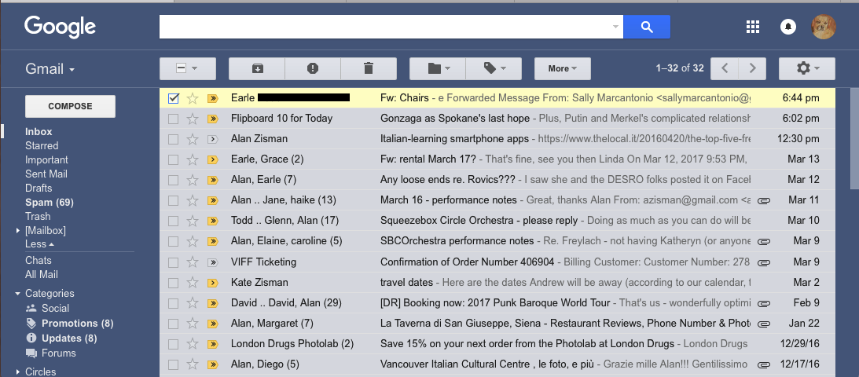Open the Labels tag dropdown
The image size is (859, 377).
click(494, 68)
